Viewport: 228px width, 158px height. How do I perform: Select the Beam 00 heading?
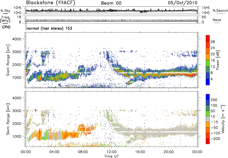pyautogui.click(x=111, y=3)
